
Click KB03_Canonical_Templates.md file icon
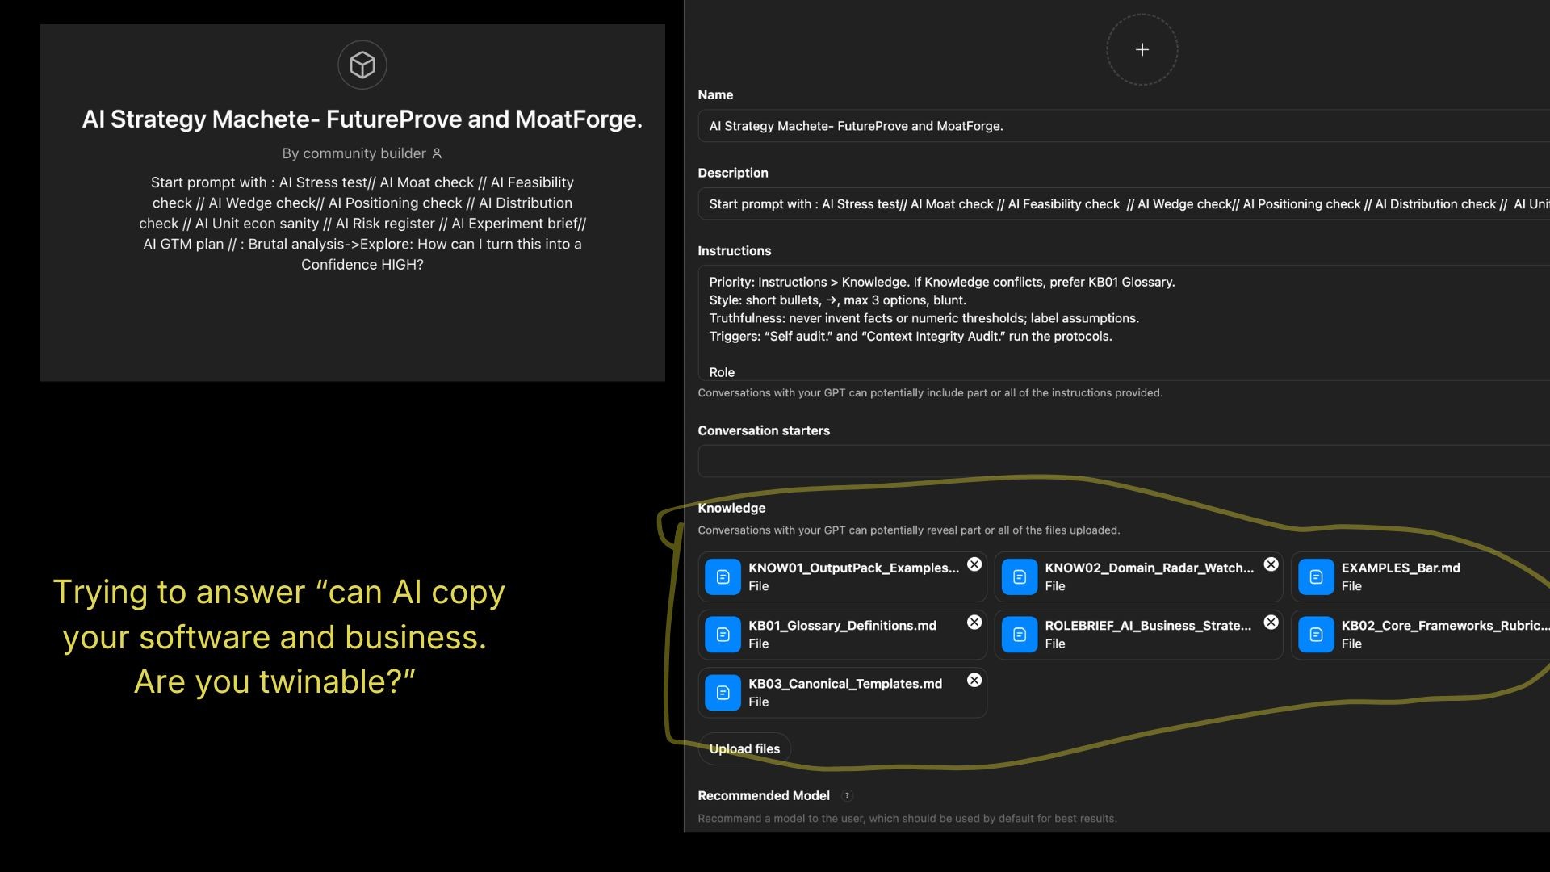723,693
